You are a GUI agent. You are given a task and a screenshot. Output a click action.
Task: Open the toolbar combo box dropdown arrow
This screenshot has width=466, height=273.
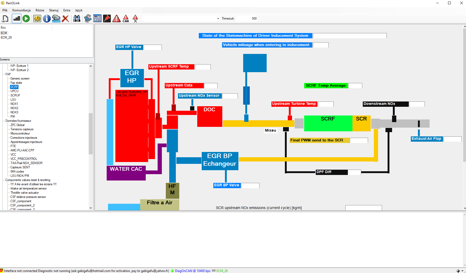tap(218, 18)
